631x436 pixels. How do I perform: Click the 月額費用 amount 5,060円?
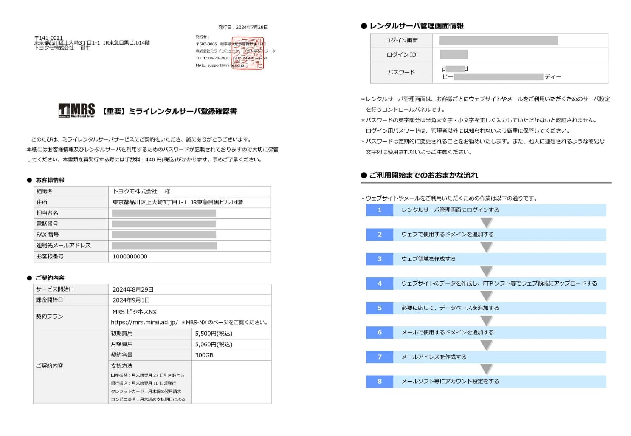pyautogui.click(x=214, y=345)
